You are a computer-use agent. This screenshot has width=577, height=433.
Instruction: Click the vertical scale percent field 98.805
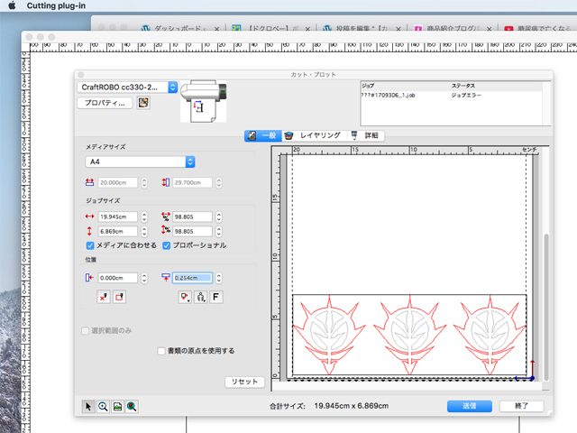[x=192, y=231]
